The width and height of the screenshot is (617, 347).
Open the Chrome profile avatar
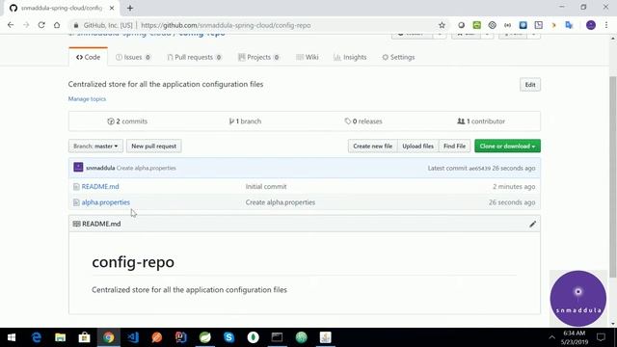(x=591, y=25)
